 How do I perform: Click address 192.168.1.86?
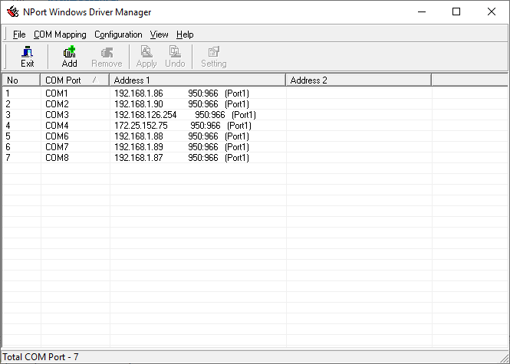pos(139,93)
